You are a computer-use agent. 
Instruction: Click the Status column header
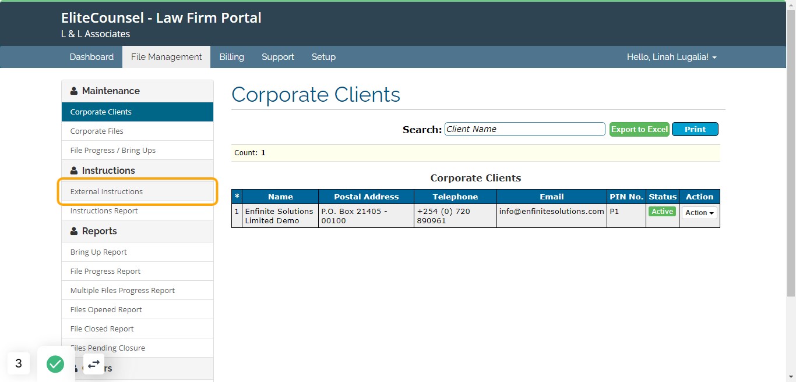coord(663,197)
